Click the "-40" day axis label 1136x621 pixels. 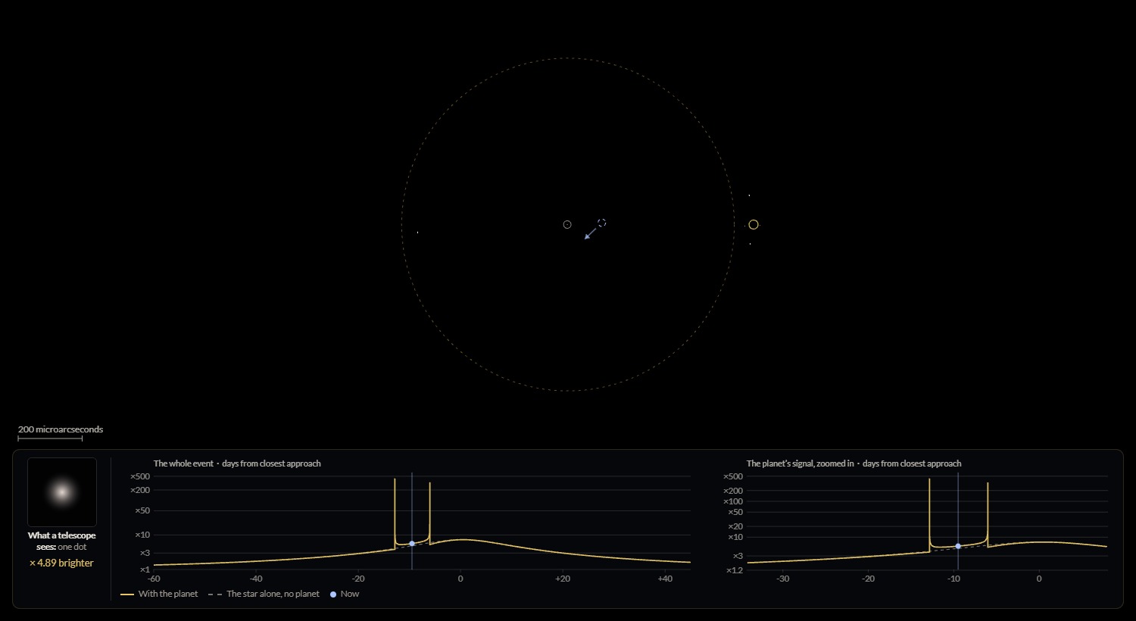pyautogui.click(x=256, y=579)
